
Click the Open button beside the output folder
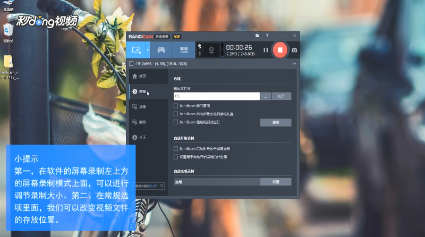point(282,96)
